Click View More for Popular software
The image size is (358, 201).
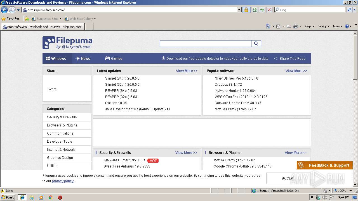click(x=296, y=71)
